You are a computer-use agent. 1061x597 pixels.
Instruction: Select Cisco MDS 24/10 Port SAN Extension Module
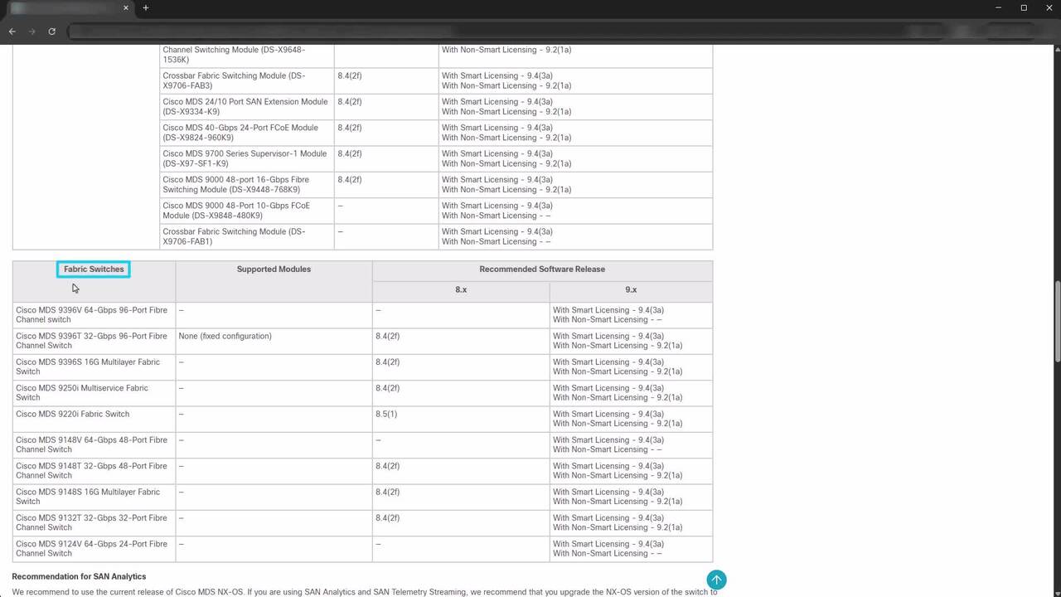245,106
